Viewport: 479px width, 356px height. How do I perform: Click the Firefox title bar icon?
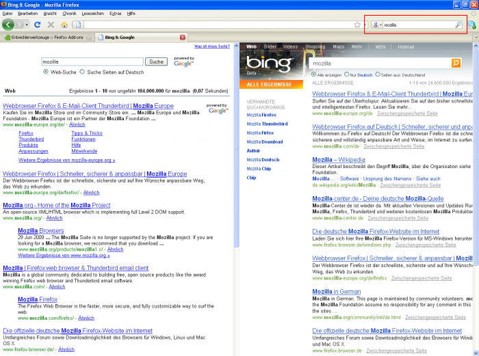4,5
